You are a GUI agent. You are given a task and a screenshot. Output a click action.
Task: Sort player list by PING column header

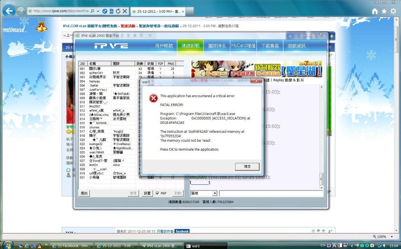[x=171, y=64]
